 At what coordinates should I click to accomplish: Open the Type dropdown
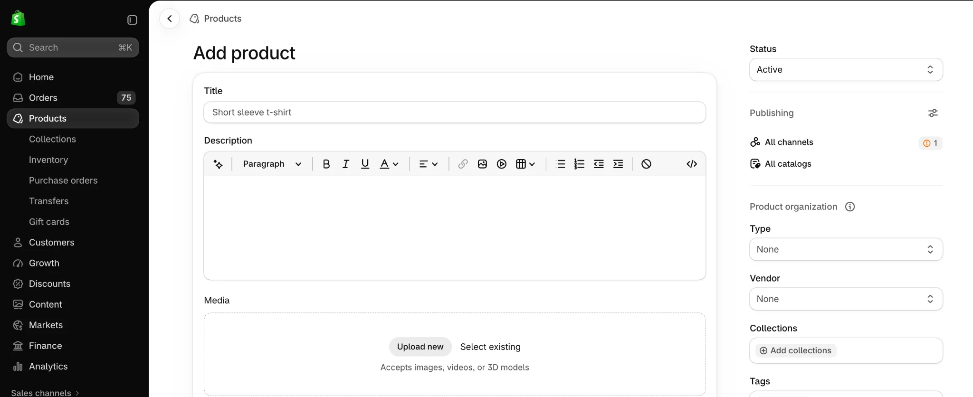coord(846,249)
